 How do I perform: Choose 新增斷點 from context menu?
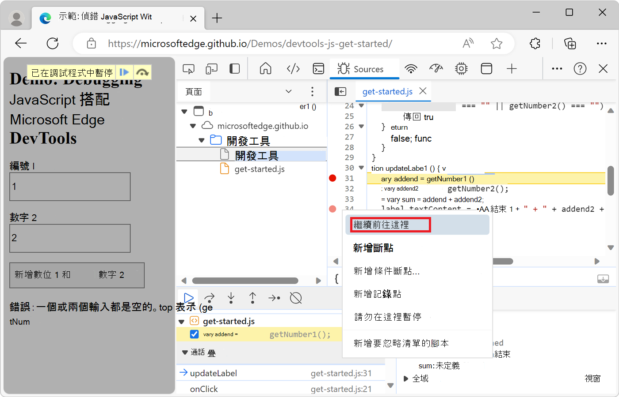tap(417, 248)
